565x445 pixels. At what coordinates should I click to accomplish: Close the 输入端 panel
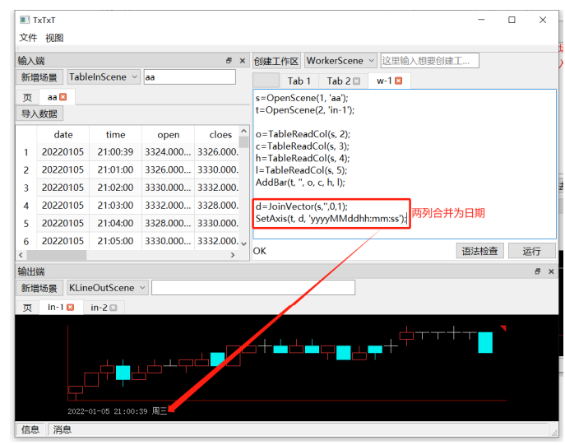243,61
